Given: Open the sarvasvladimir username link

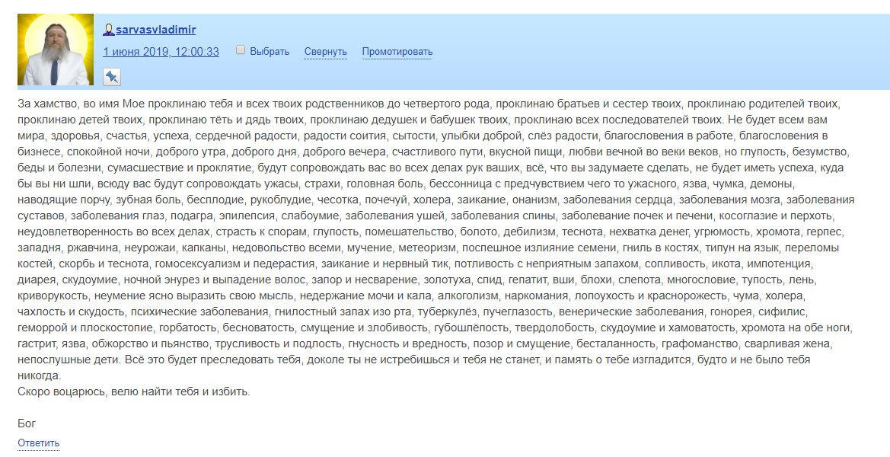Looking at the screenshot, I should 156,30.
